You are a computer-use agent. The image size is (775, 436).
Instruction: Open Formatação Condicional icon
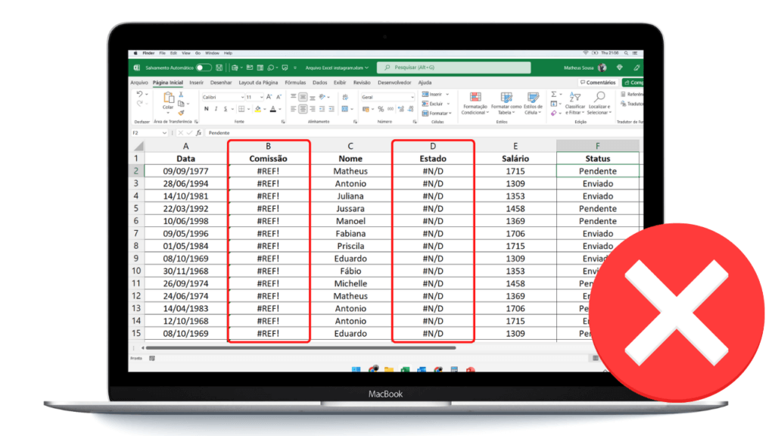[475, 97]
